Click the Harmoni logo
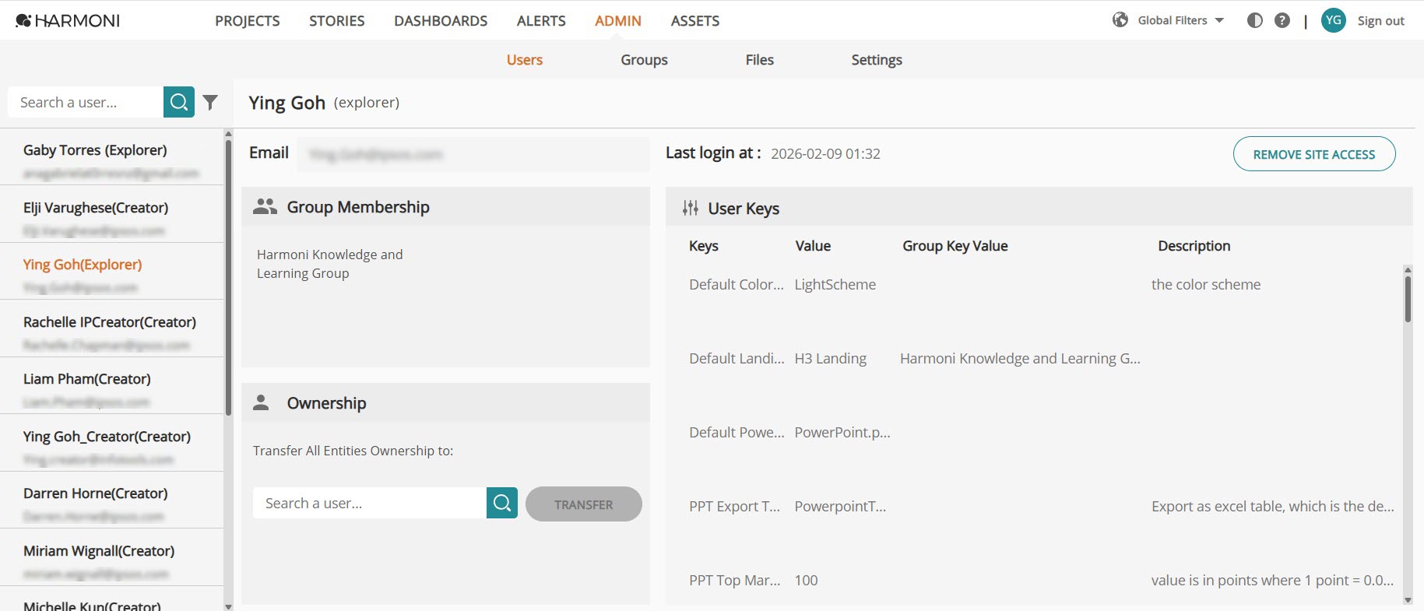The image size is (1424, 611). (68, 21)
